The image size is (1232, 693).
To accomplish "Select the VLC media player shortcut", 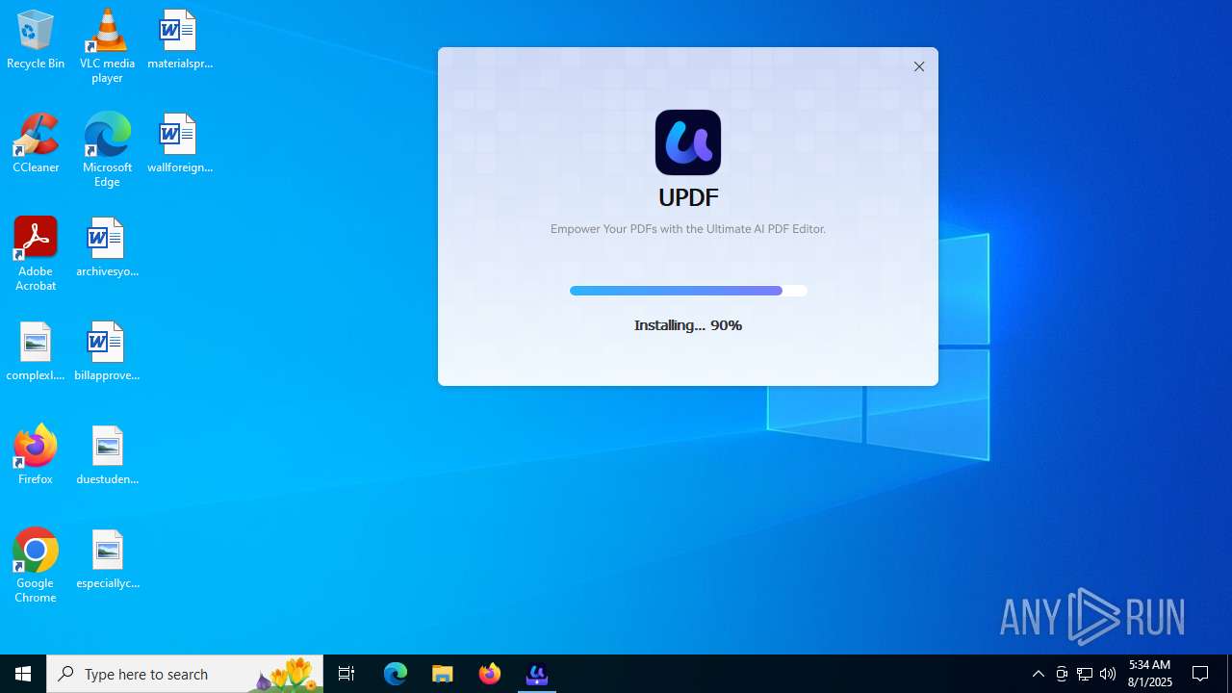I will pyautogui.click(x=107, y=46).
